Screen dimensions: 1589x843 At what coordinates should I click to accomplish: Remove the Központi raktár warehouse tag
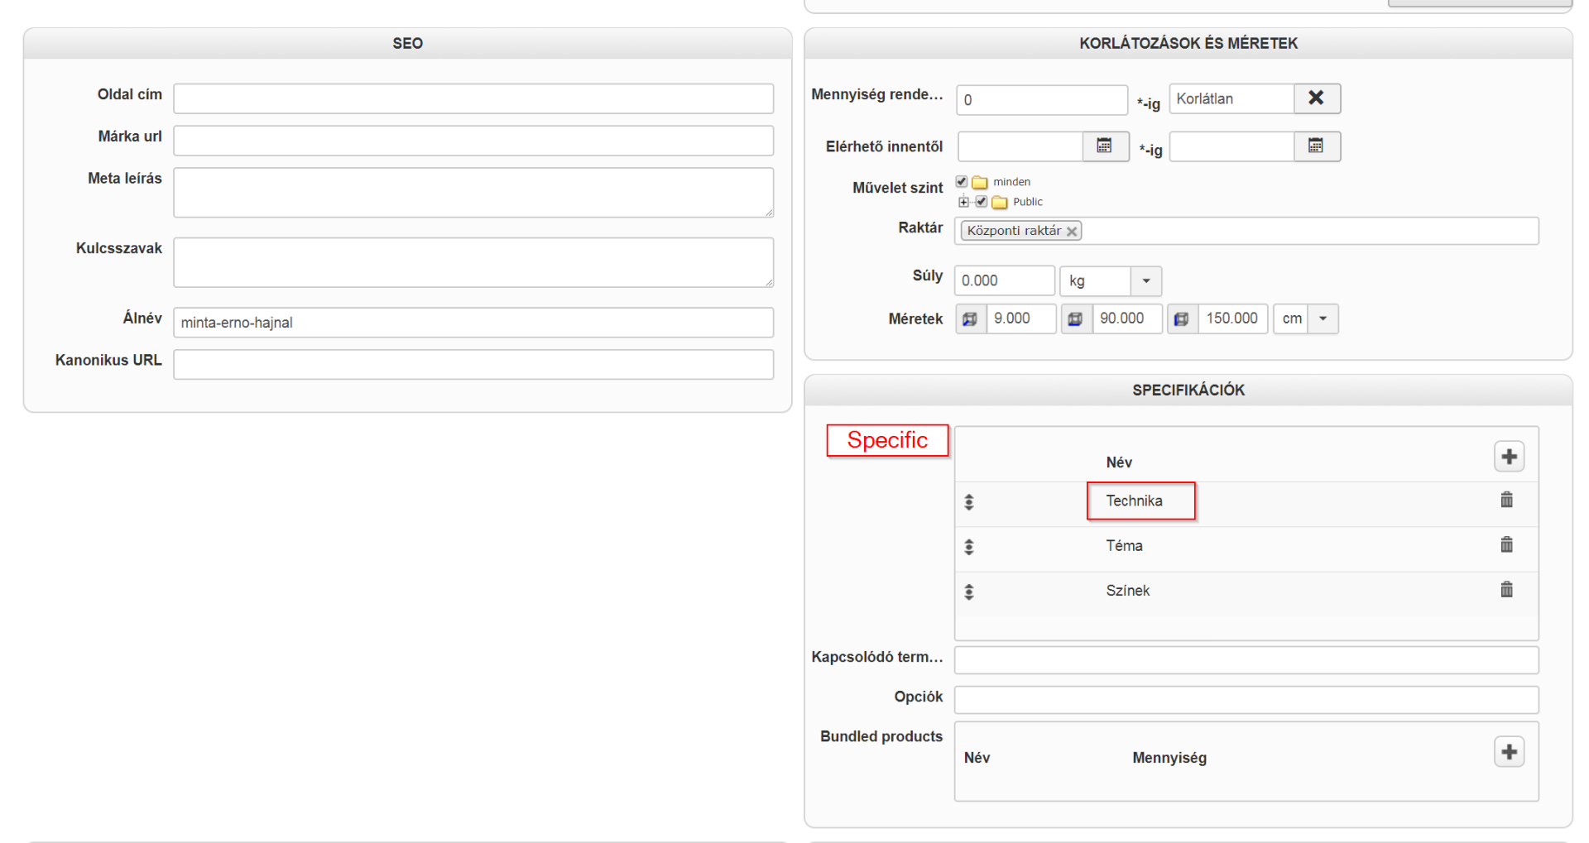(x=1072, y=232)
